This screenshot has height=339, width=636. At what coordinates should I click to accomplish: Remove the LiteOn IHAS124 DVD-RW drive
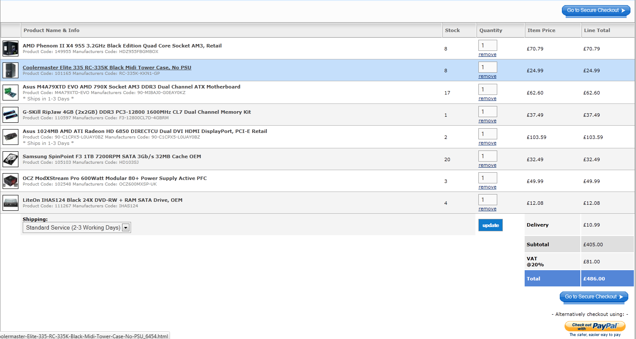487,209
